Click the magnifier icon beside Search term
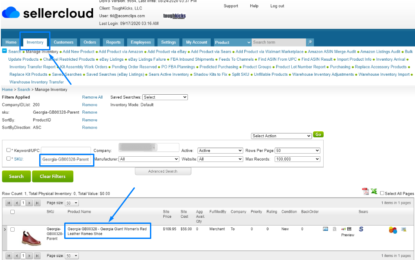Image resolution: width=415 pixels, height=260 pixels. (310, 42)
